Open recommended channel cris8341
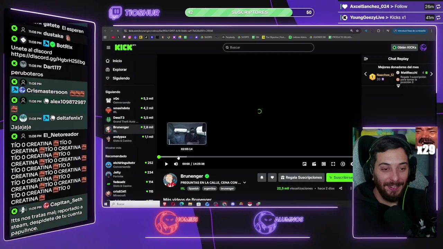 pos(129,193)
